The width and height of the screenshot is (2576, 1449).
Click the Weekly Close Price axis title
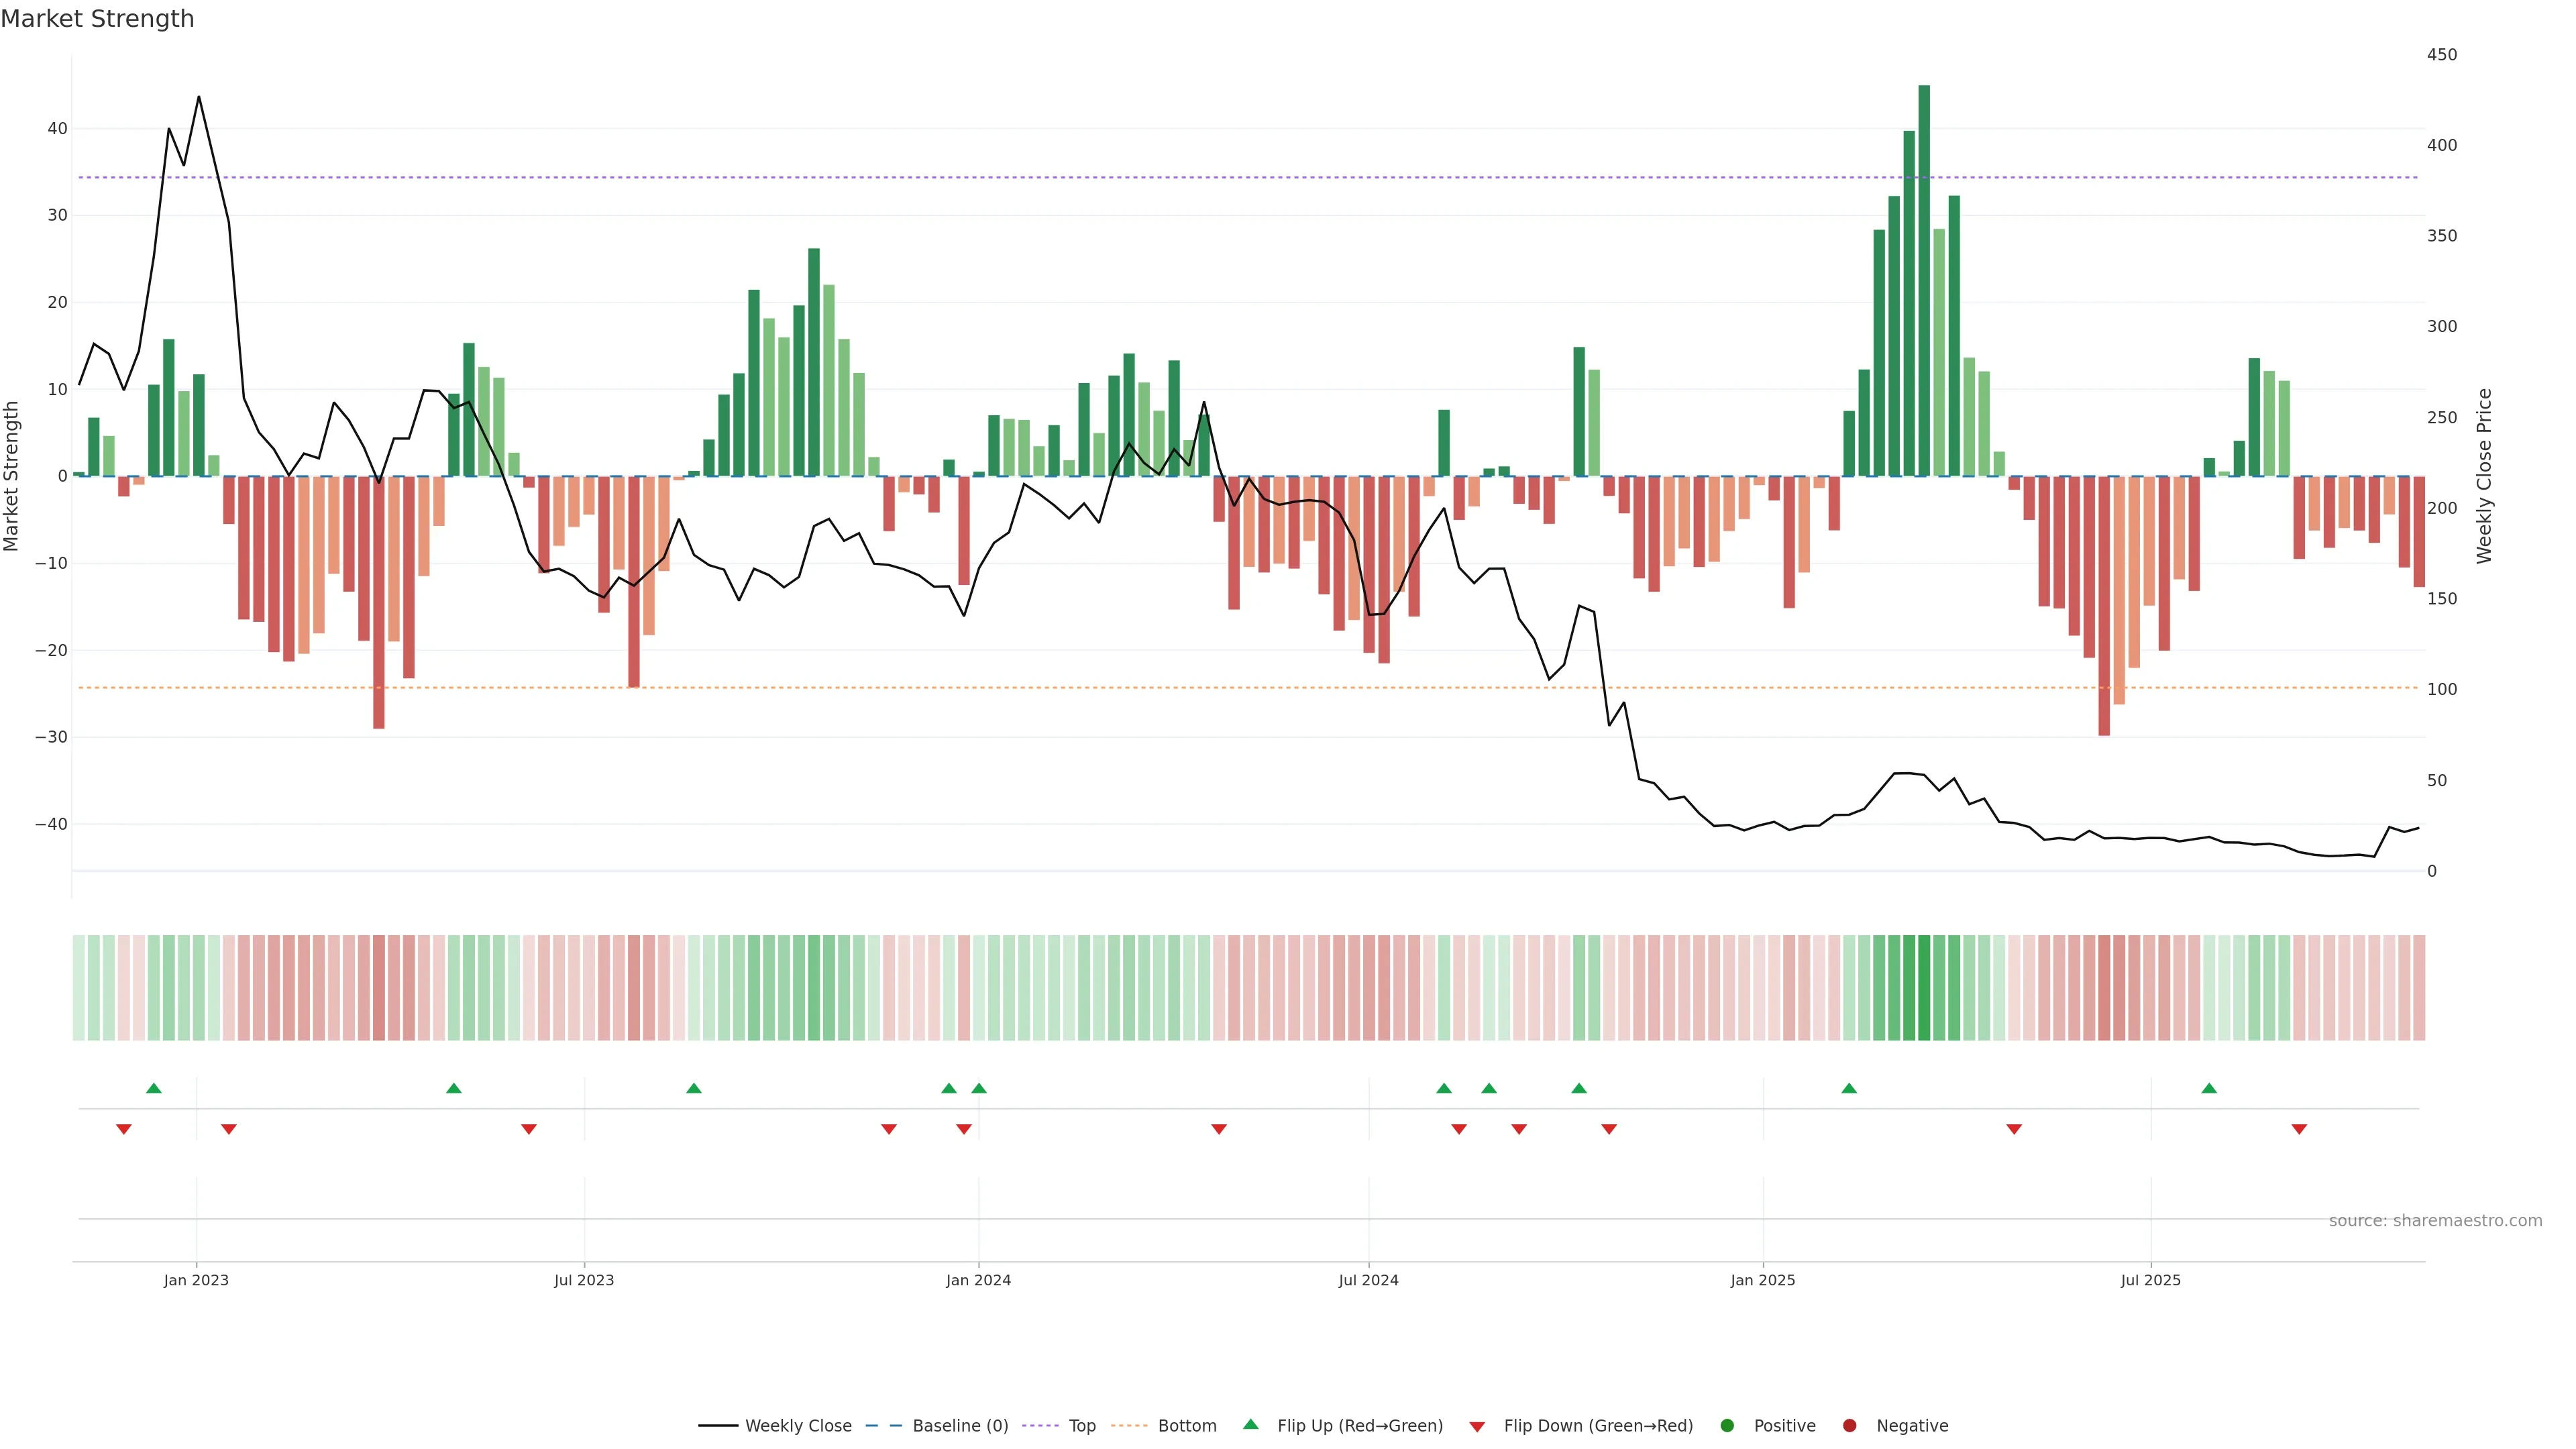[x=2484, y=476]
